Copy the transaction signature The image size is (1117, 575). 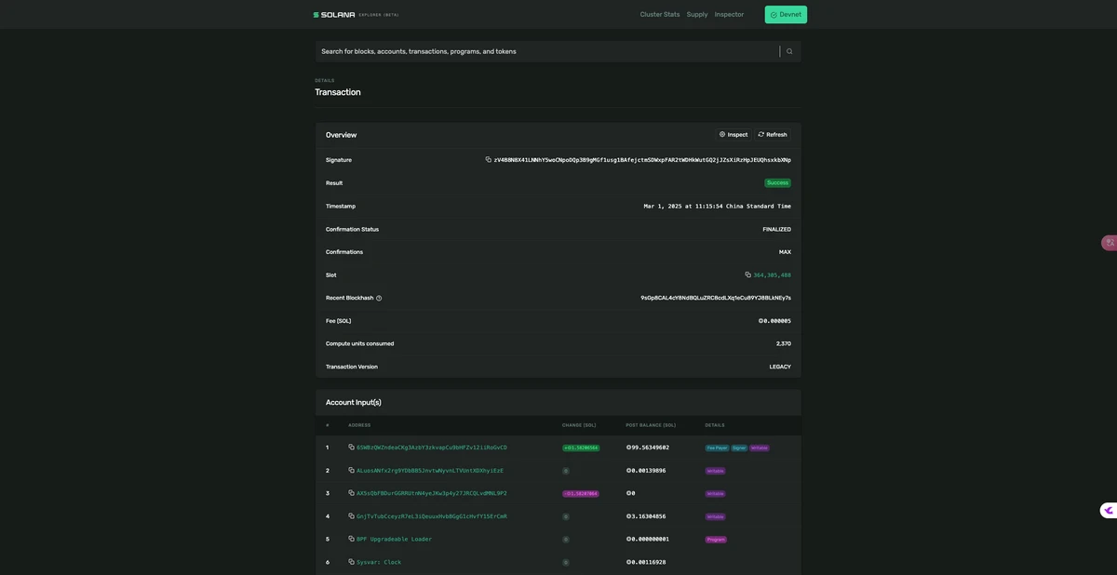coord(489,160)
